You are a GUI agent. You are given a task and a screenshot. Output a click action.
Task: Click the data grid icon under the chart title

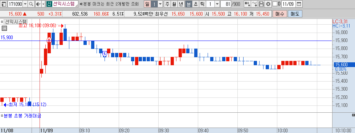pyautogui.click(x=4, y=28)
